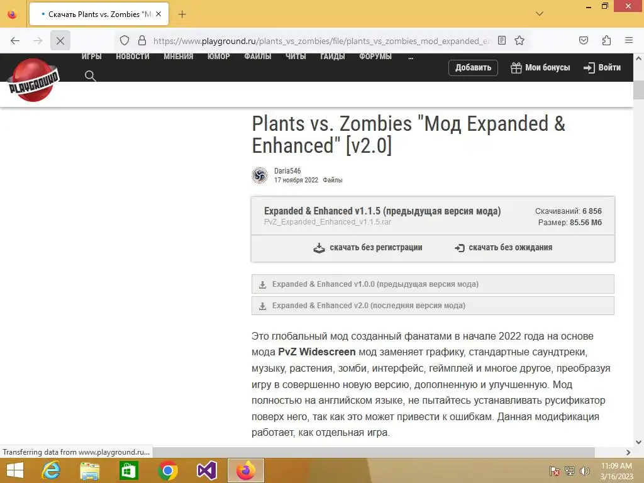Viewport: 644px width, 483px height.
Task: Open the Windows Start button
Action: (x=15, y=470)
